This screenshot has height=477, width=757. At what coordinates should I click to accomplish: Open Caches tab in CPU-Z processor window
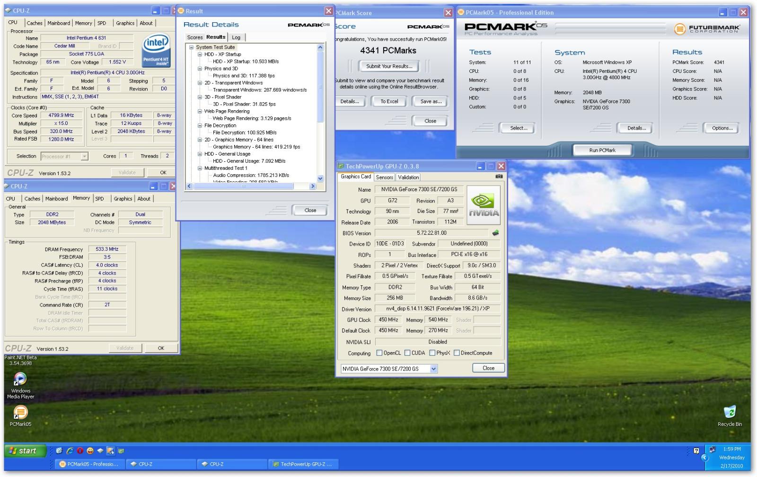[x=35, y=23]
